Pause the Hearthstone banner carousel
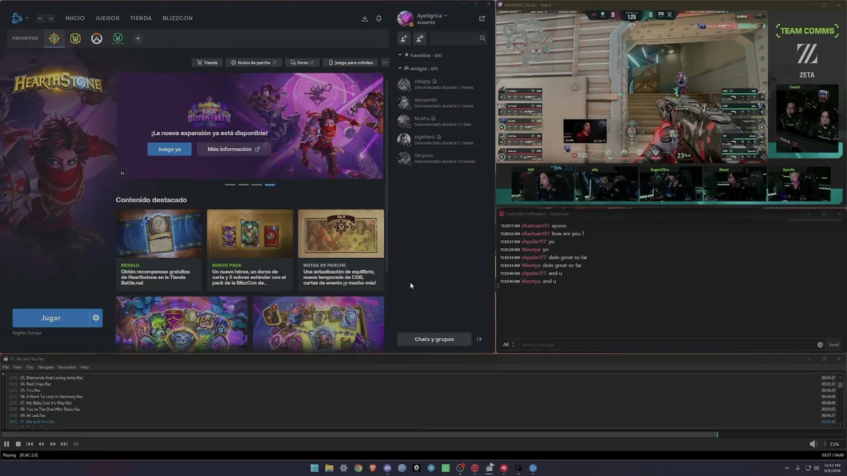 tap(122, 173)
